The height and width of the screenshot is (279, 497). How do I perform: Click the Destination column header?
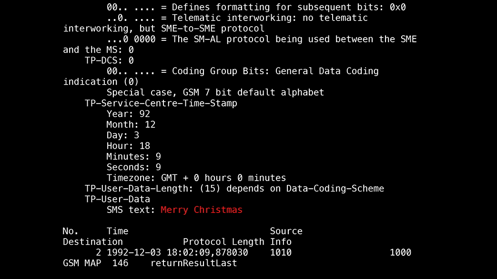click(x=92, y=242)
